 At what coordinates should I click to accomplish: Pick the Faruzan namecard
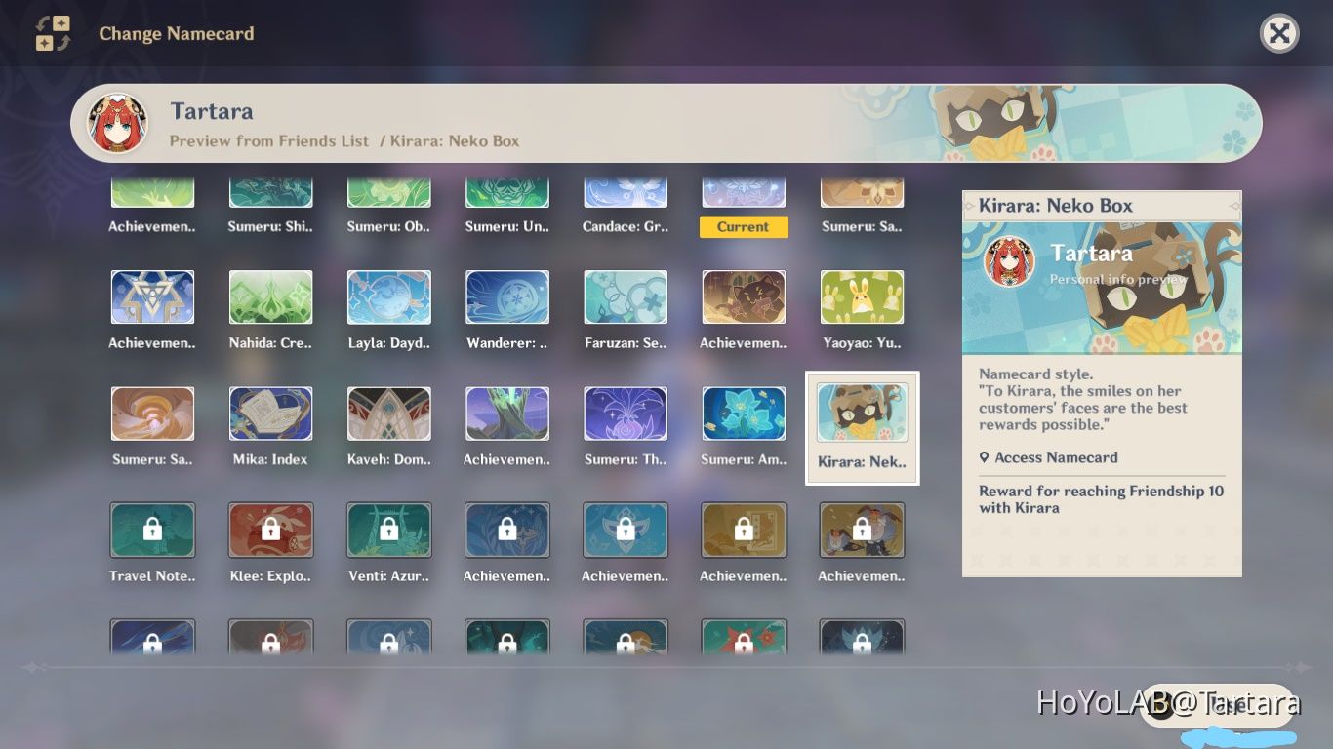tap(625, 297)
